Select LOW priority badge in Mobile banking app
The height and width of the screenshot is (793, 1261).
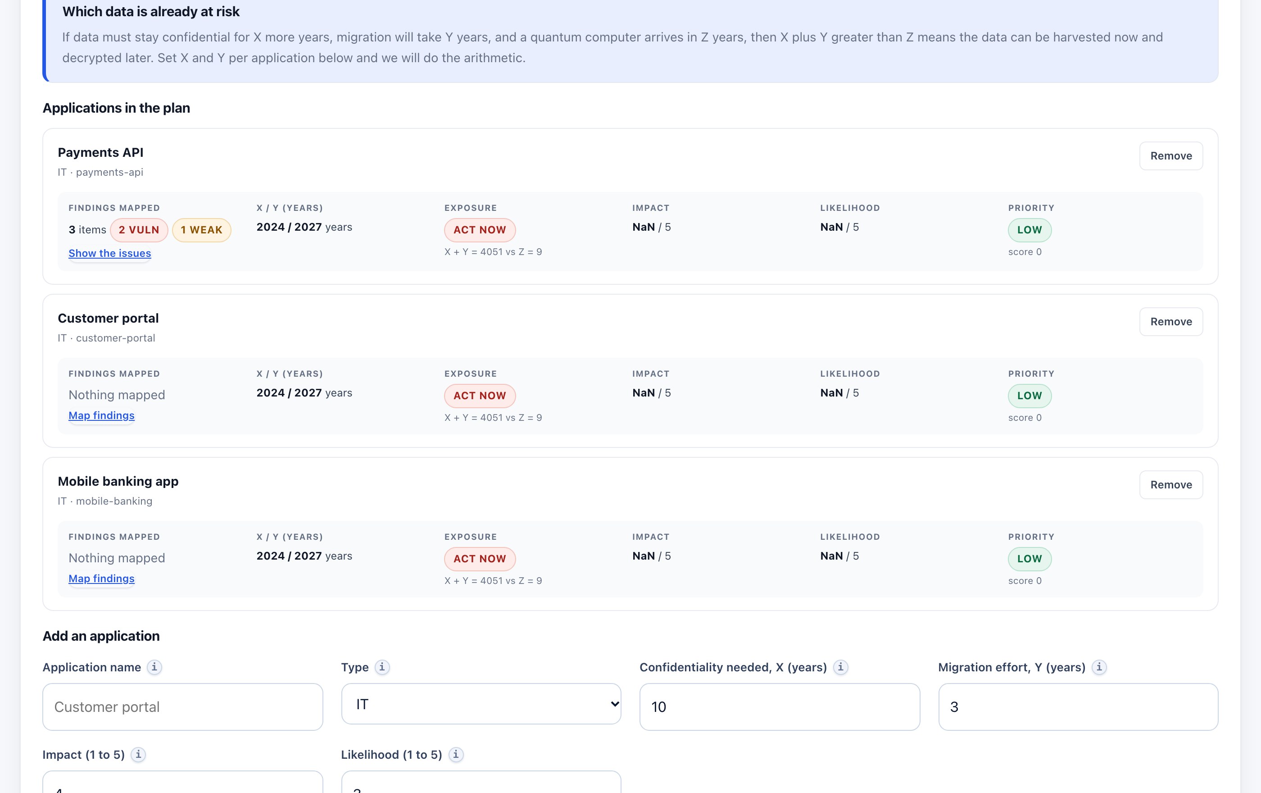[x=1029, y=558]
